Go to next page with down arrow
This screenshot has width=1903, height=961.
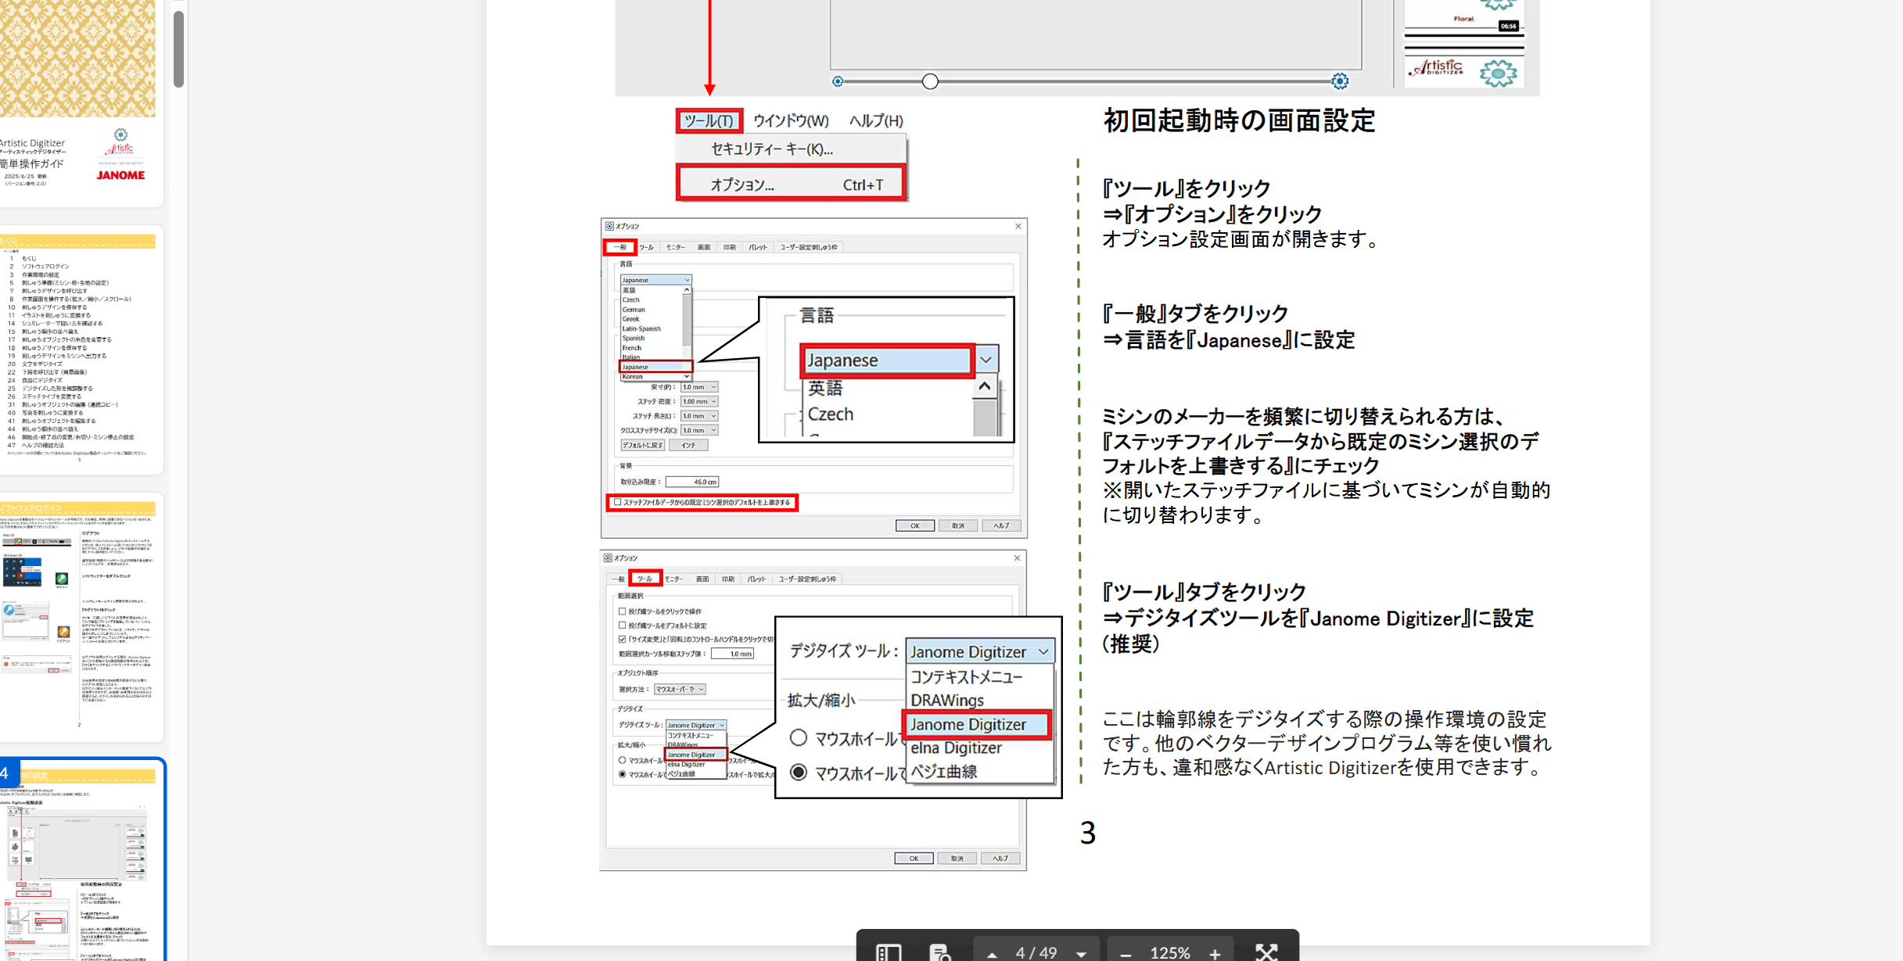pyautogui.click(x=1081, y=953)
